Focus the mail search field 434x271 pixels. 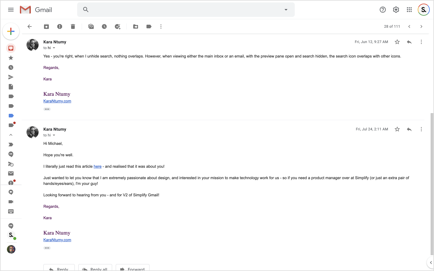186,10
